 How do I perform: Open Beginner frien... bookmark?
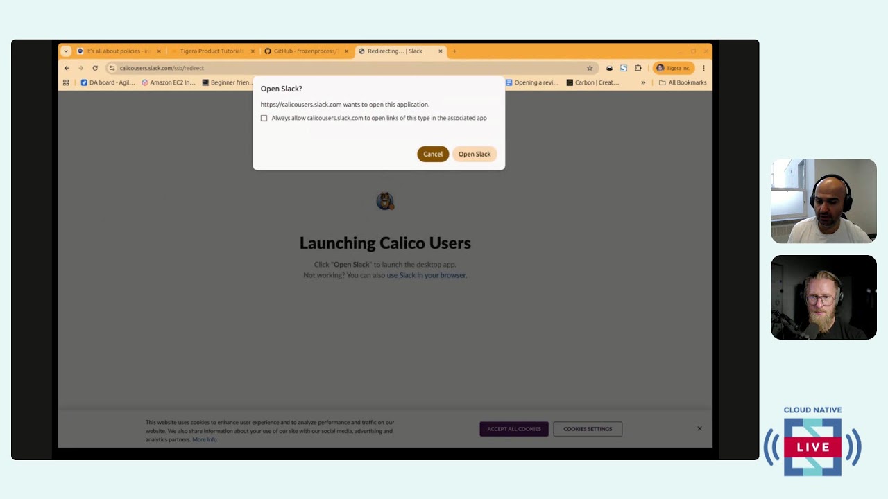[x=227, y=82]
